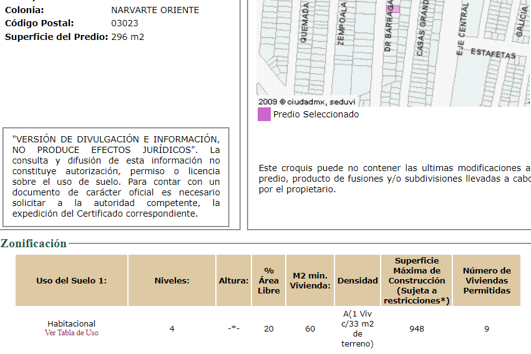Click the 'ZEMPOALA' street label on map
Viewport: 531px width, 354px height.
342,23
